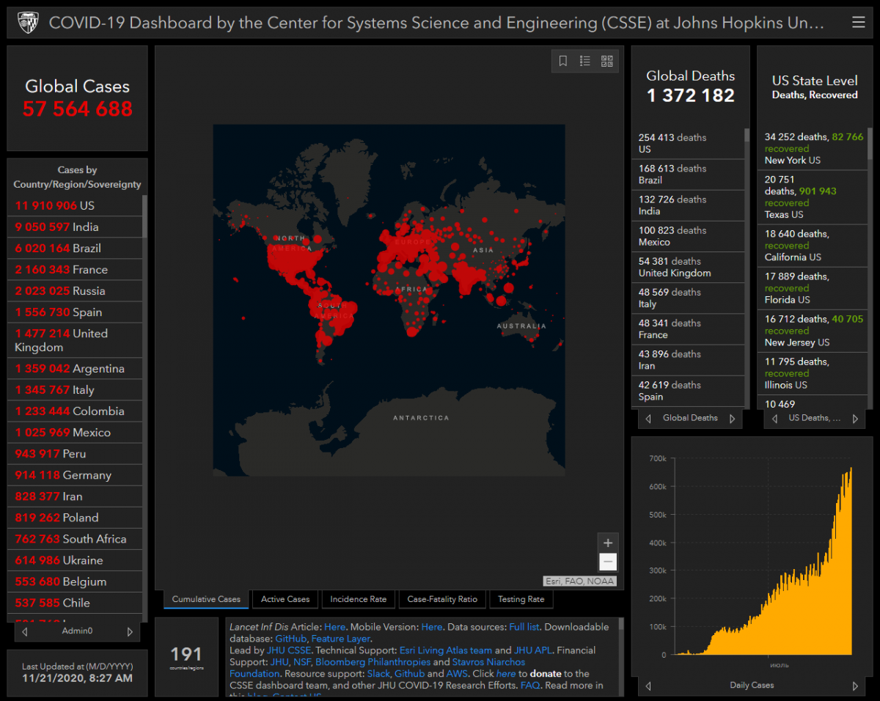Viewport: 880px width, 701px height.
Task: Select Peru in the cases list
Action: [x=75, y=453]
